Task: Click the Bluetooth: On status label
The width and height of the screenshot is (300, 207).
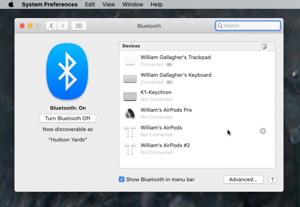Action: coord(68,108)
